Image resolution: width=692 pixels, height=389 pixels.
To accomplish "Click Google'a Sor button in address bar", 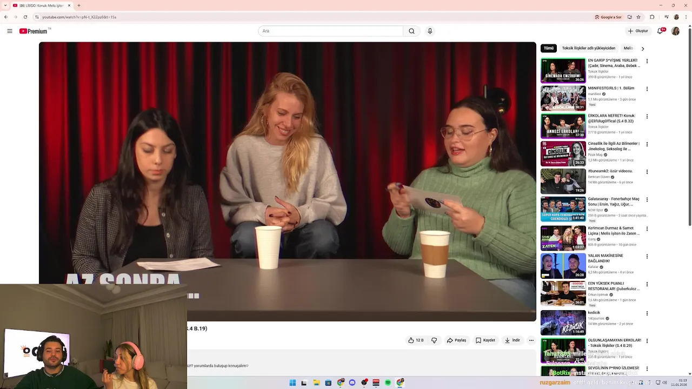I will (608, 17).
